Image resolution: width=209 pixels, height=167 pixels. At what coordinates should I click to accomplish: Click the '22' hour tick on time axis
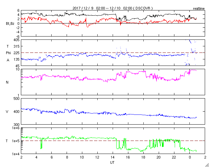tap(174, 157)
